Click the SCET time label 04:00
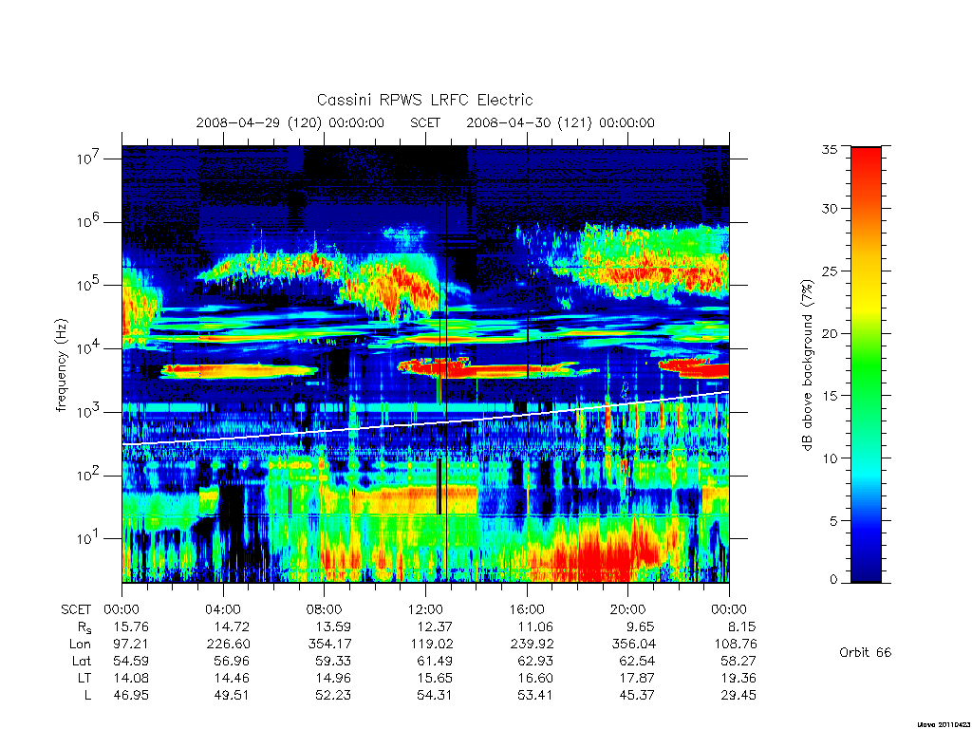The height and width of the screenshot is (729, 972). pyautogui.click(x=222, y=609)
